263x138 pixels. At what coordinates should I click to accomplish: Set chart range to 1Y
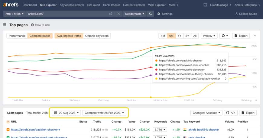pos(180,36)
